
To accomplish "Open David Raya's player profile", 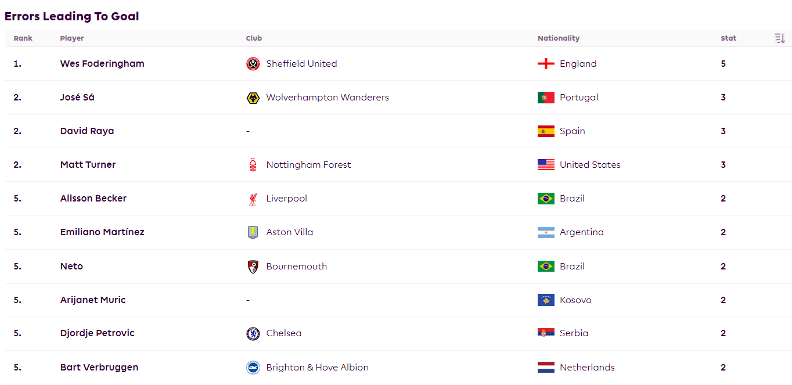I will pos(87,131).
